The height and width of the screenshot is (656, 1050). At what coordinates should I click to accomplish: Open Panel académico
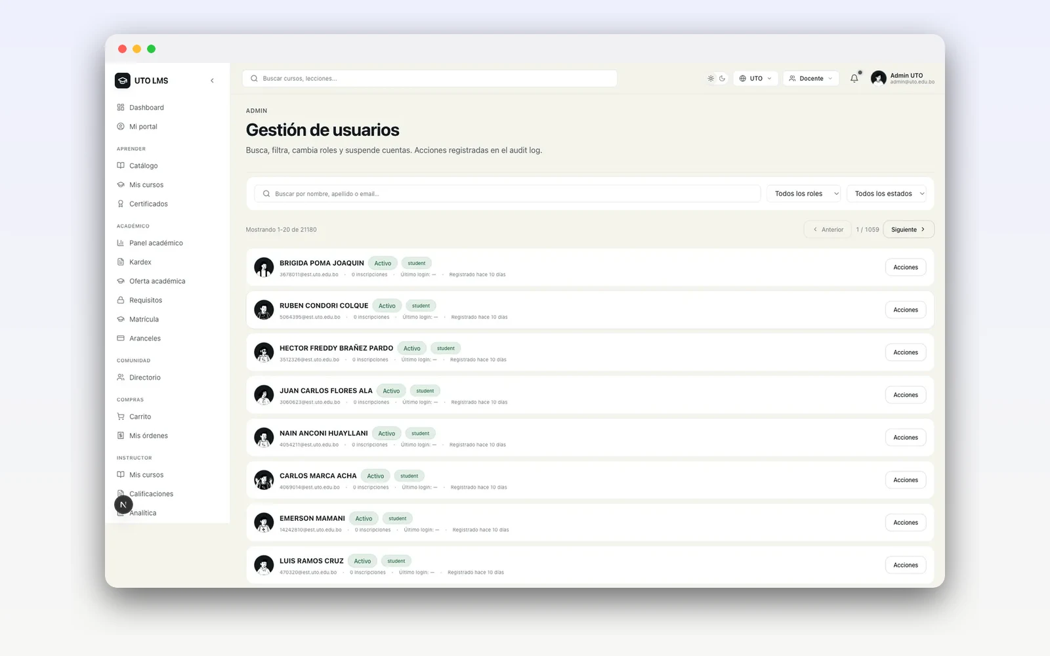click(156, 243)
